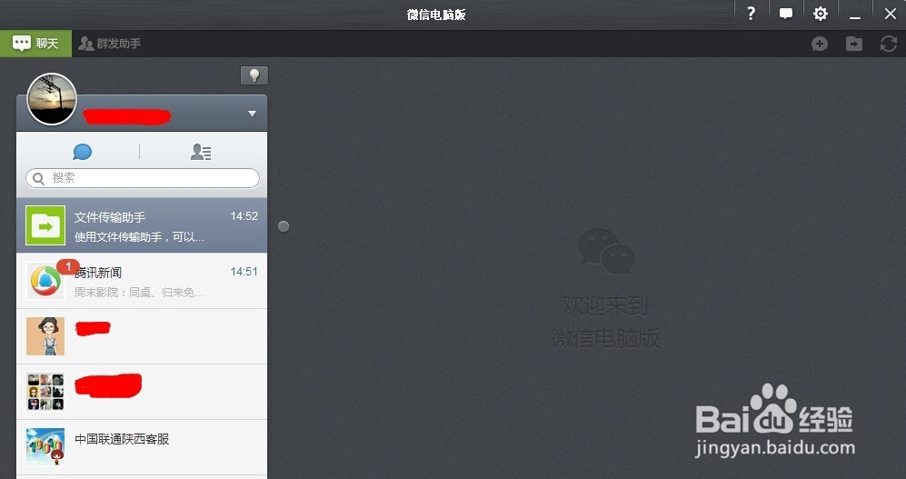
Task: Expand the user profile dropdown arrow
Action: point(252,114)
